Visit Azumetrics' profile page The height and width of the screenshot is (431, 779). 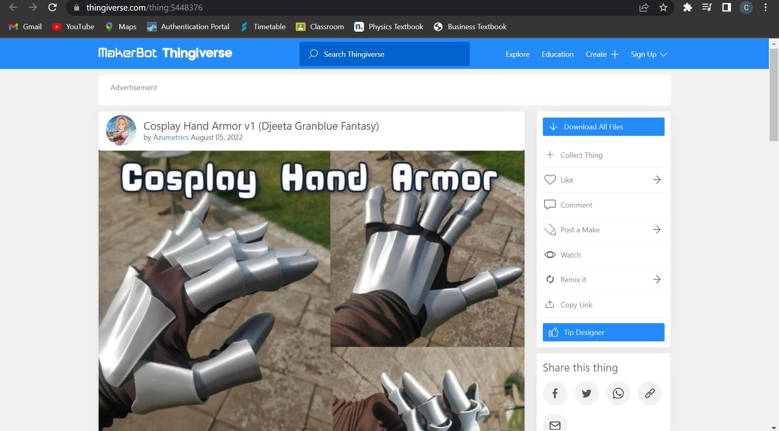171,137
